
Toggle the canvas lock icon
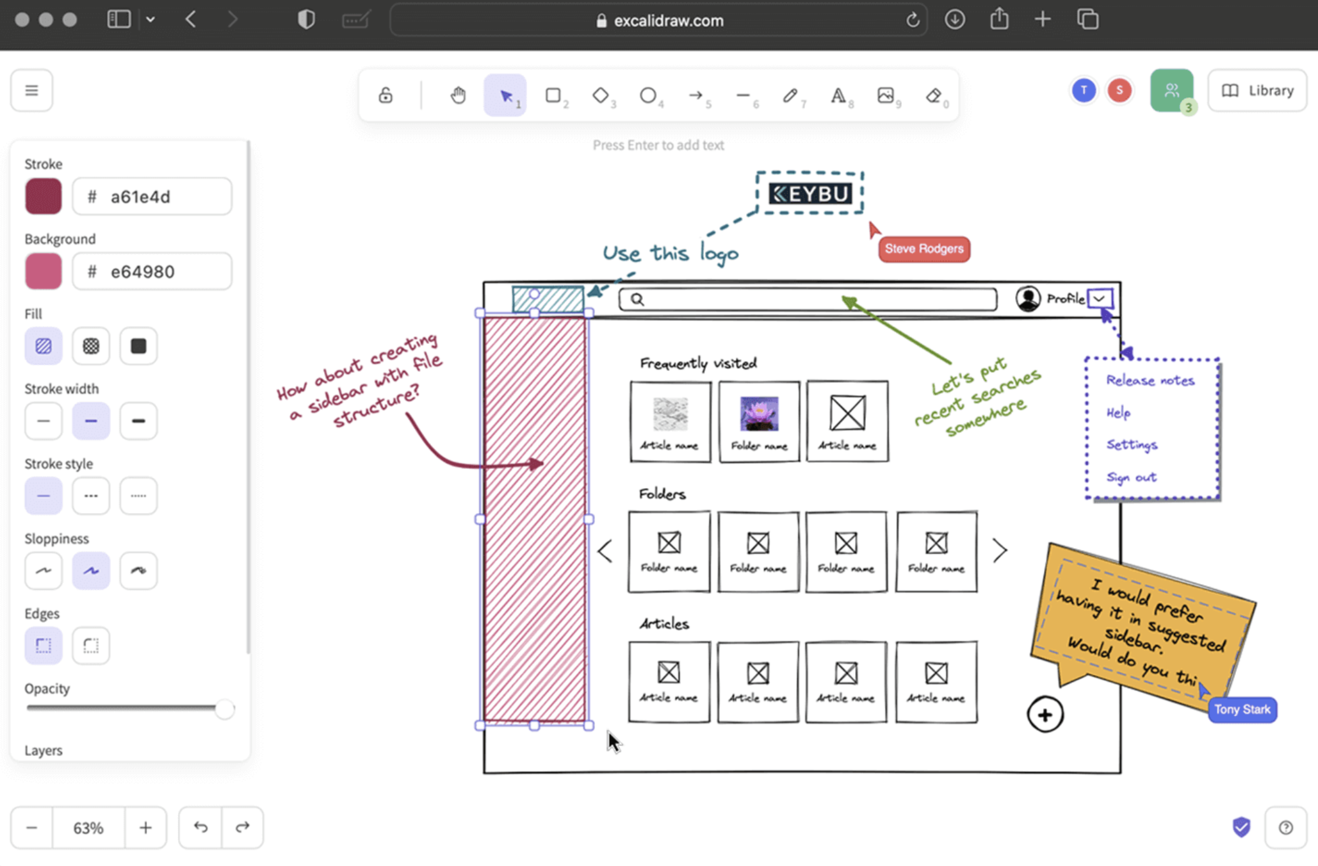[385, 95]
